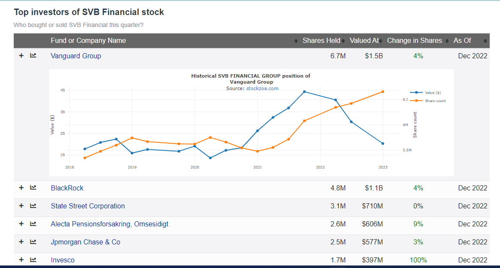Open the Invesco fund link

click(x=63, y=260)
